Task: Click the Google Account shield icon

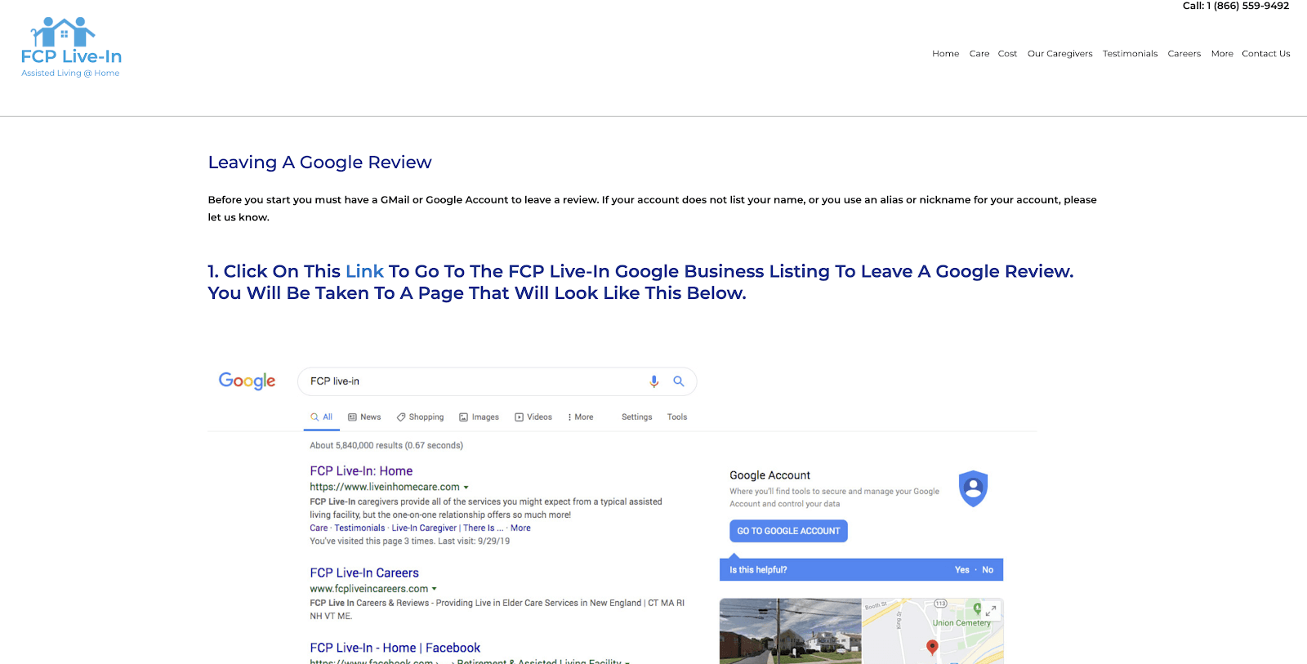Action: tap(973, 488)
